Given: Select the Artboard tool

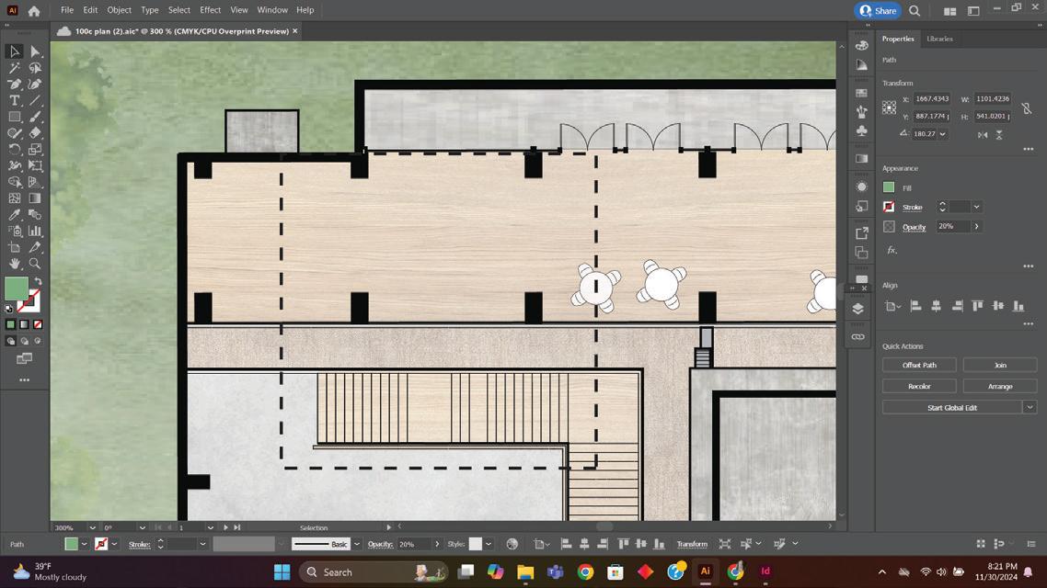Looking at the screenshot, I should coord(14,247).
